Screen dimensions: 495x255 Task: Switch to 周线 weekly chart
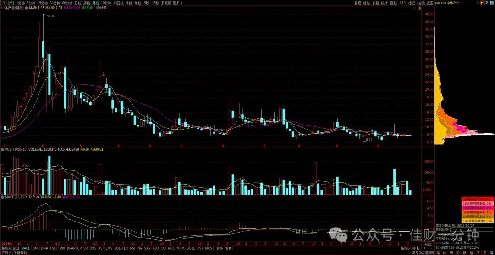click(86, 3)
